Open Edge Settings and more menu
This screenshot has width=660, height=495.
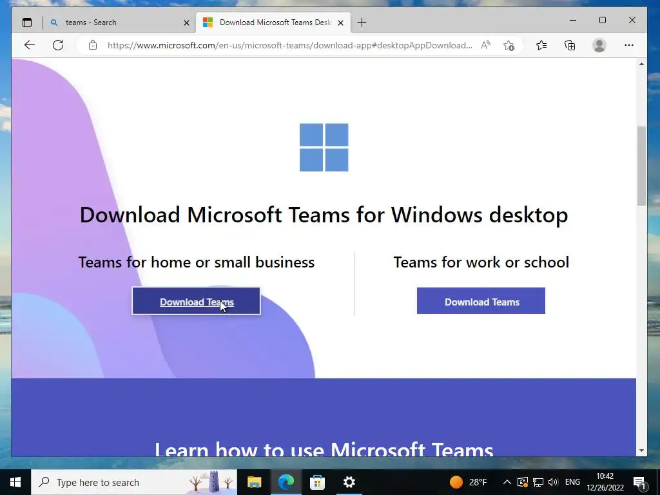[629, 45]
